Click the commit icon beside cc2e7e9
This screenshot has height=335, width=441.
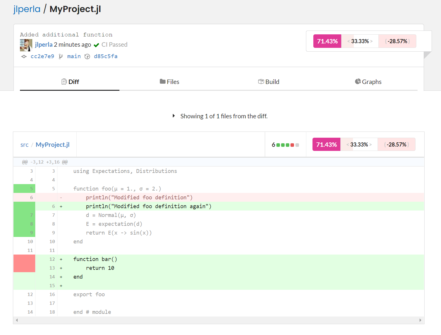pos(24,56)
